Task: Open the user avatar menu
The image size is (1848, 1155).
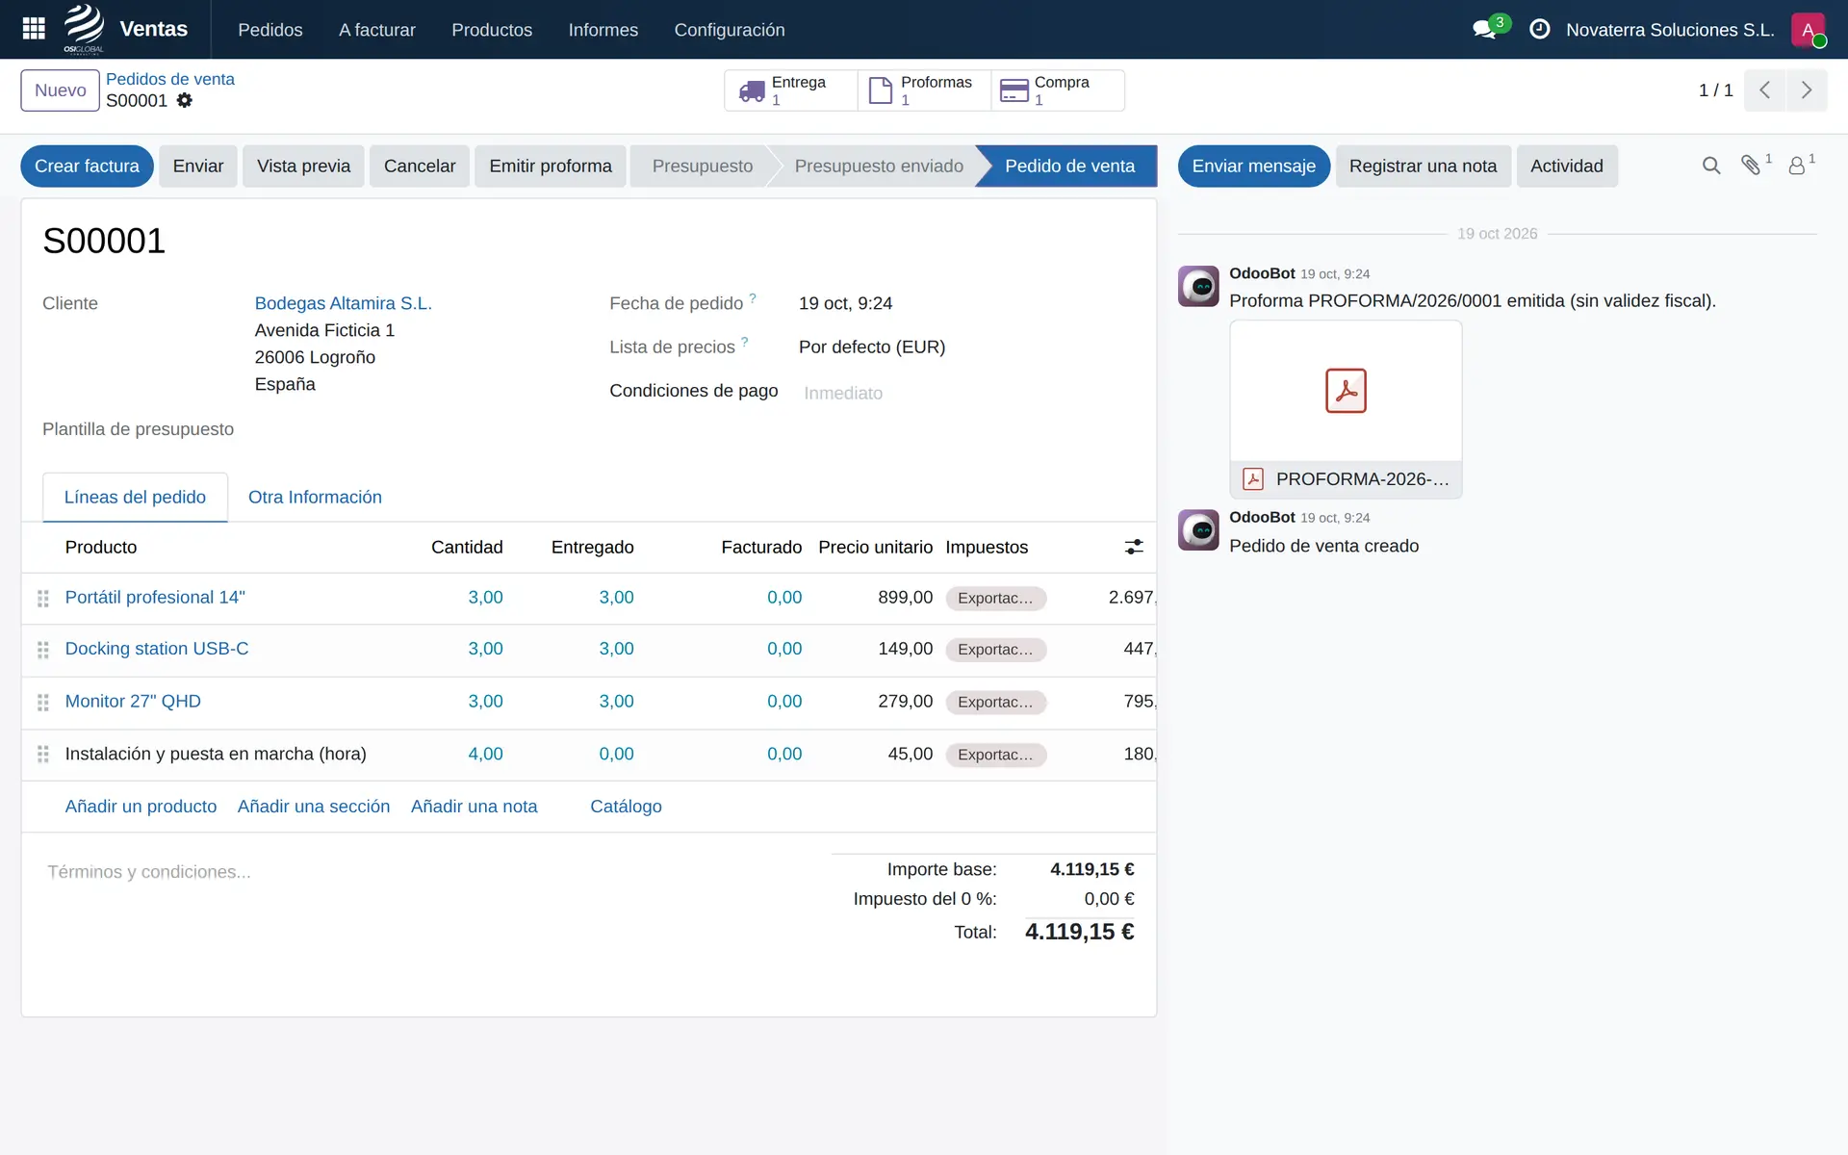Action: point(1808,30)
